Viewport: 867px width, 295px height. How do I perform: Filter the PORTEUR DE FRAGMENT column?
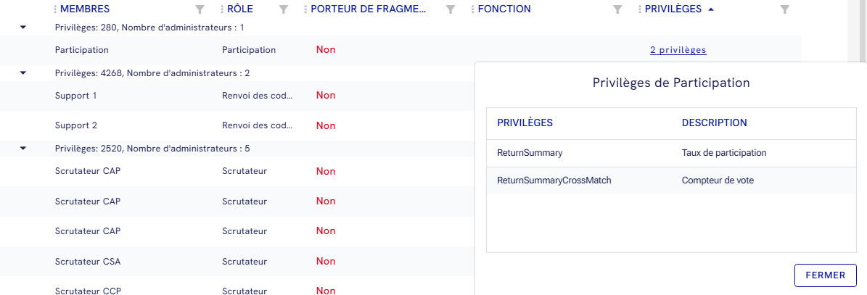pos(451,9)
